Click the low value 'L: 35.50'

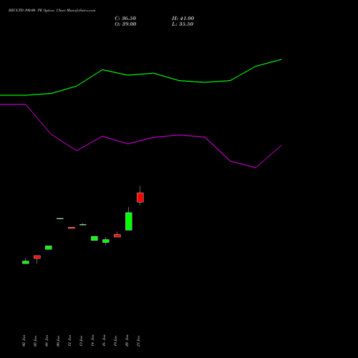(x=183, y=24)
